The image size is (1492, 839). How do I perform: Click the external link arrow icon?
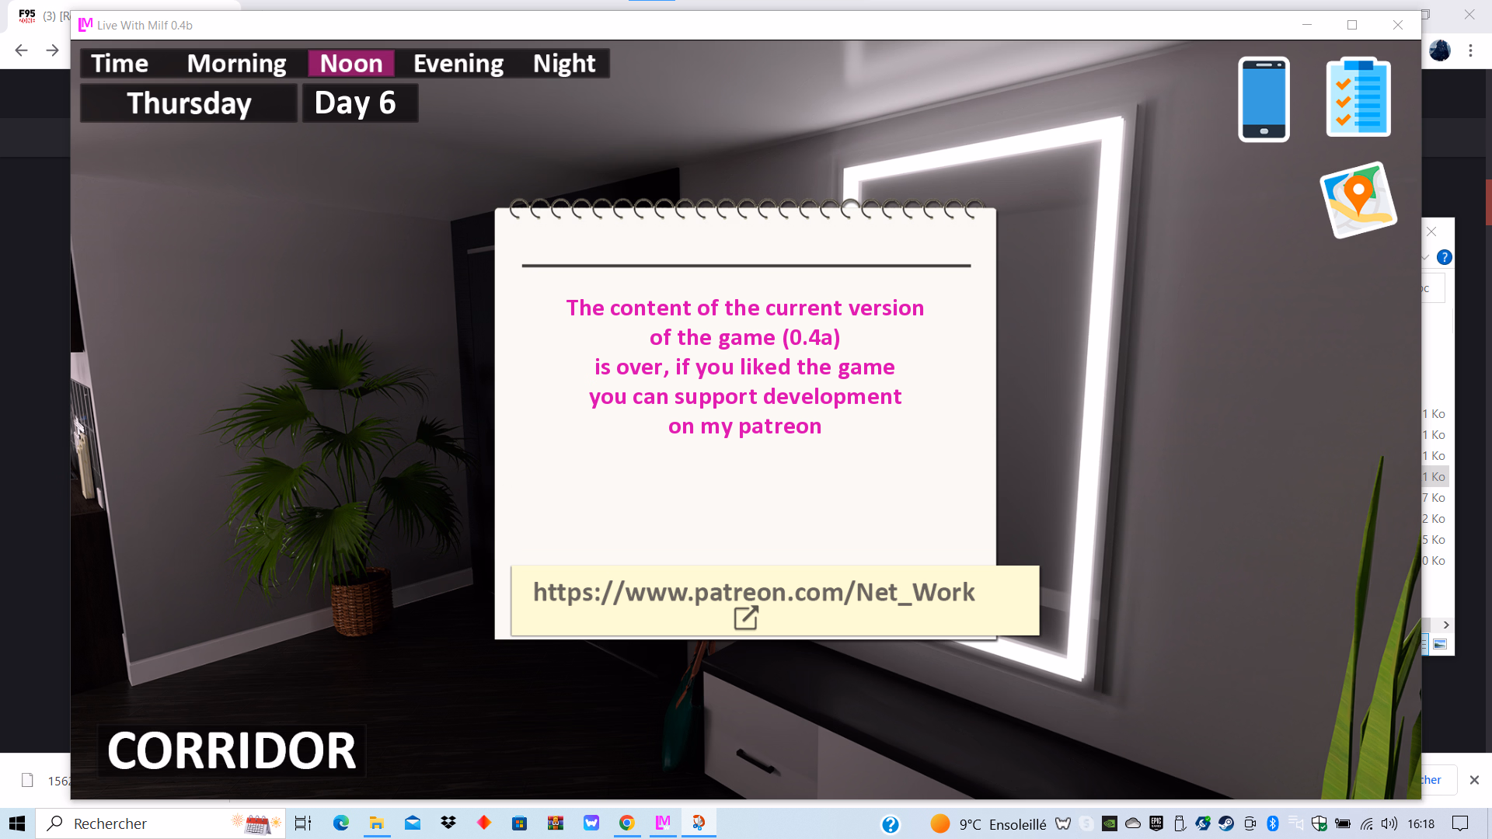745,618
